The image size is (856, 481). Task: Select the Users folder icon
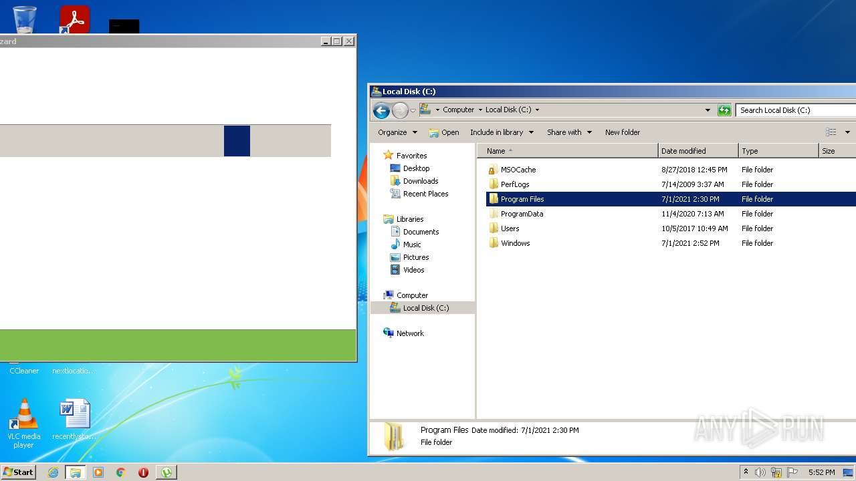click(494, 228)
